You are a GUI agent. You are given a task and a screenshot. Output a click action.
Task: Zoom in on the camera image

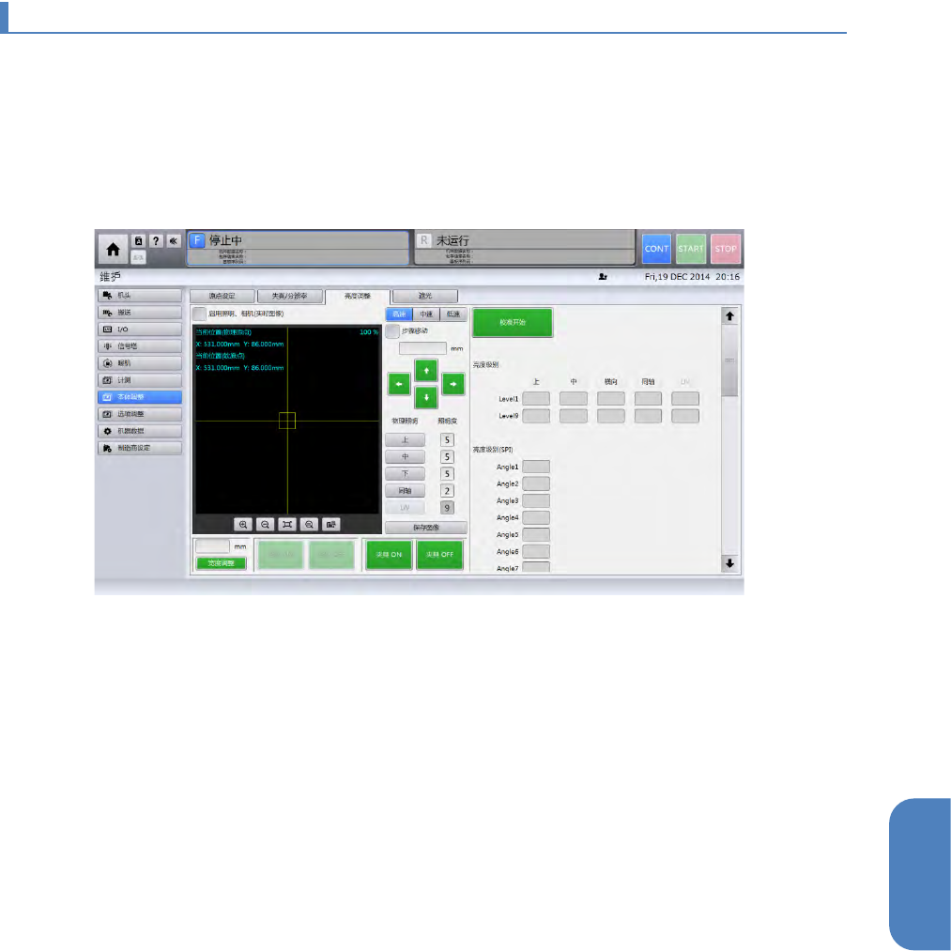point(243,525)
